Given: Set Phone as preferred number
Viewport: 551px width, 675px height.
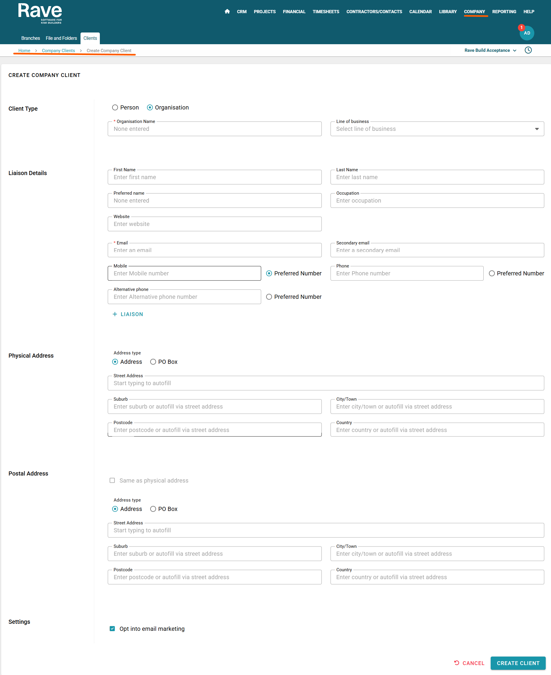Looking at the screenshot, I should pos(491,273).
